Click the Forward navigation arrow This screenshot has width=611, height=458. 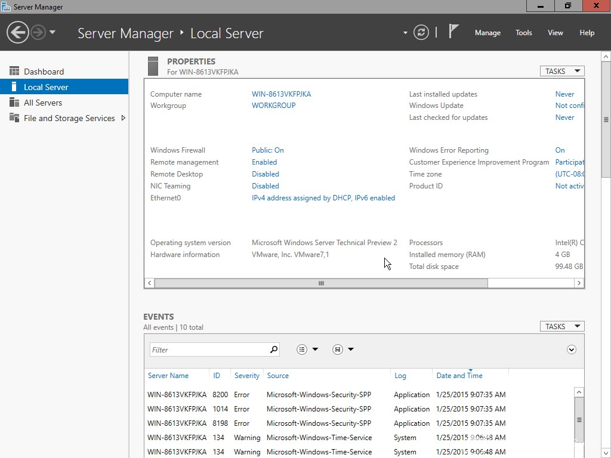38,32
